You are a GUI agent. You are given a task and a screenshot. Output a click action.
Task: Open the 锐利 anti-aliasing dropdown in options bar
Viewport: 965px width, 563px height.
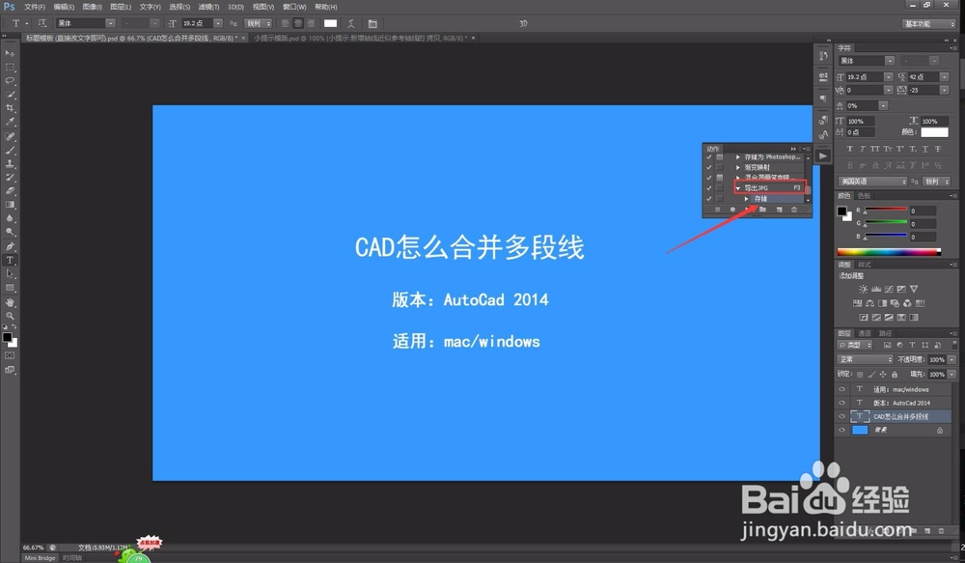(x=259, y=23)
